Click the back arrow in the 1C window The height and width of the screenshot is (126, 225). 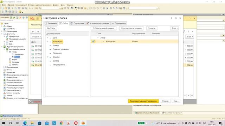point(33,31)
